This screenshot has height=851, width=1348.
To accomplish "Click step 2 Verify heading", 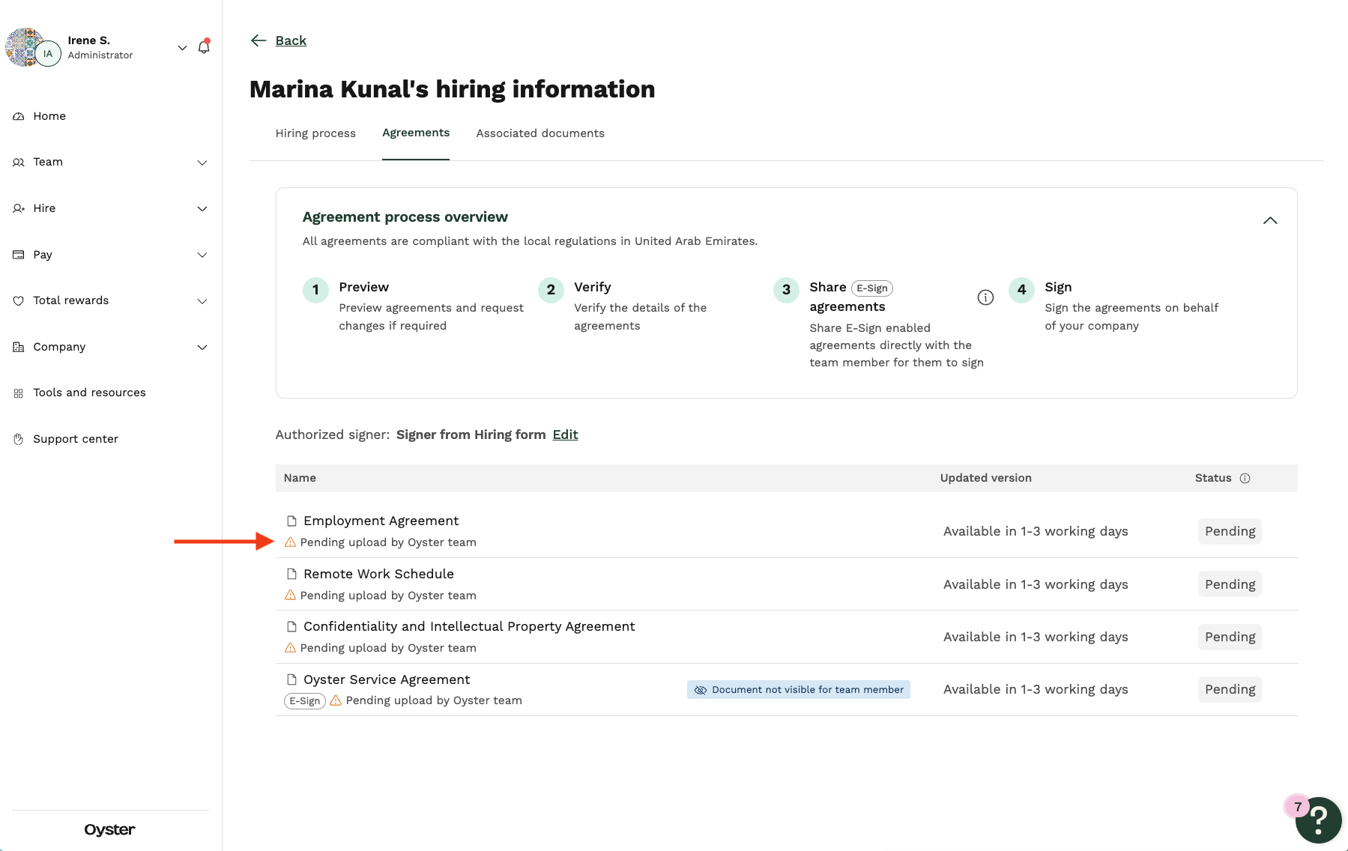I will (x=593, y=287).
